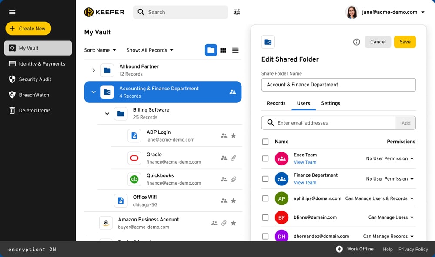Click the Share Folder Name field
435x257 pixels.
(338, 85)
